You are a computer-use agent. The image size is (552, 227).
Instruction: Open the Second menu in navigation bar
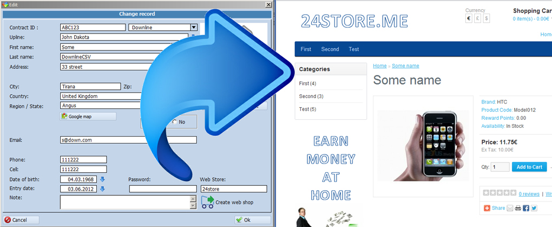pyautogui.click(x=330, y=49)
